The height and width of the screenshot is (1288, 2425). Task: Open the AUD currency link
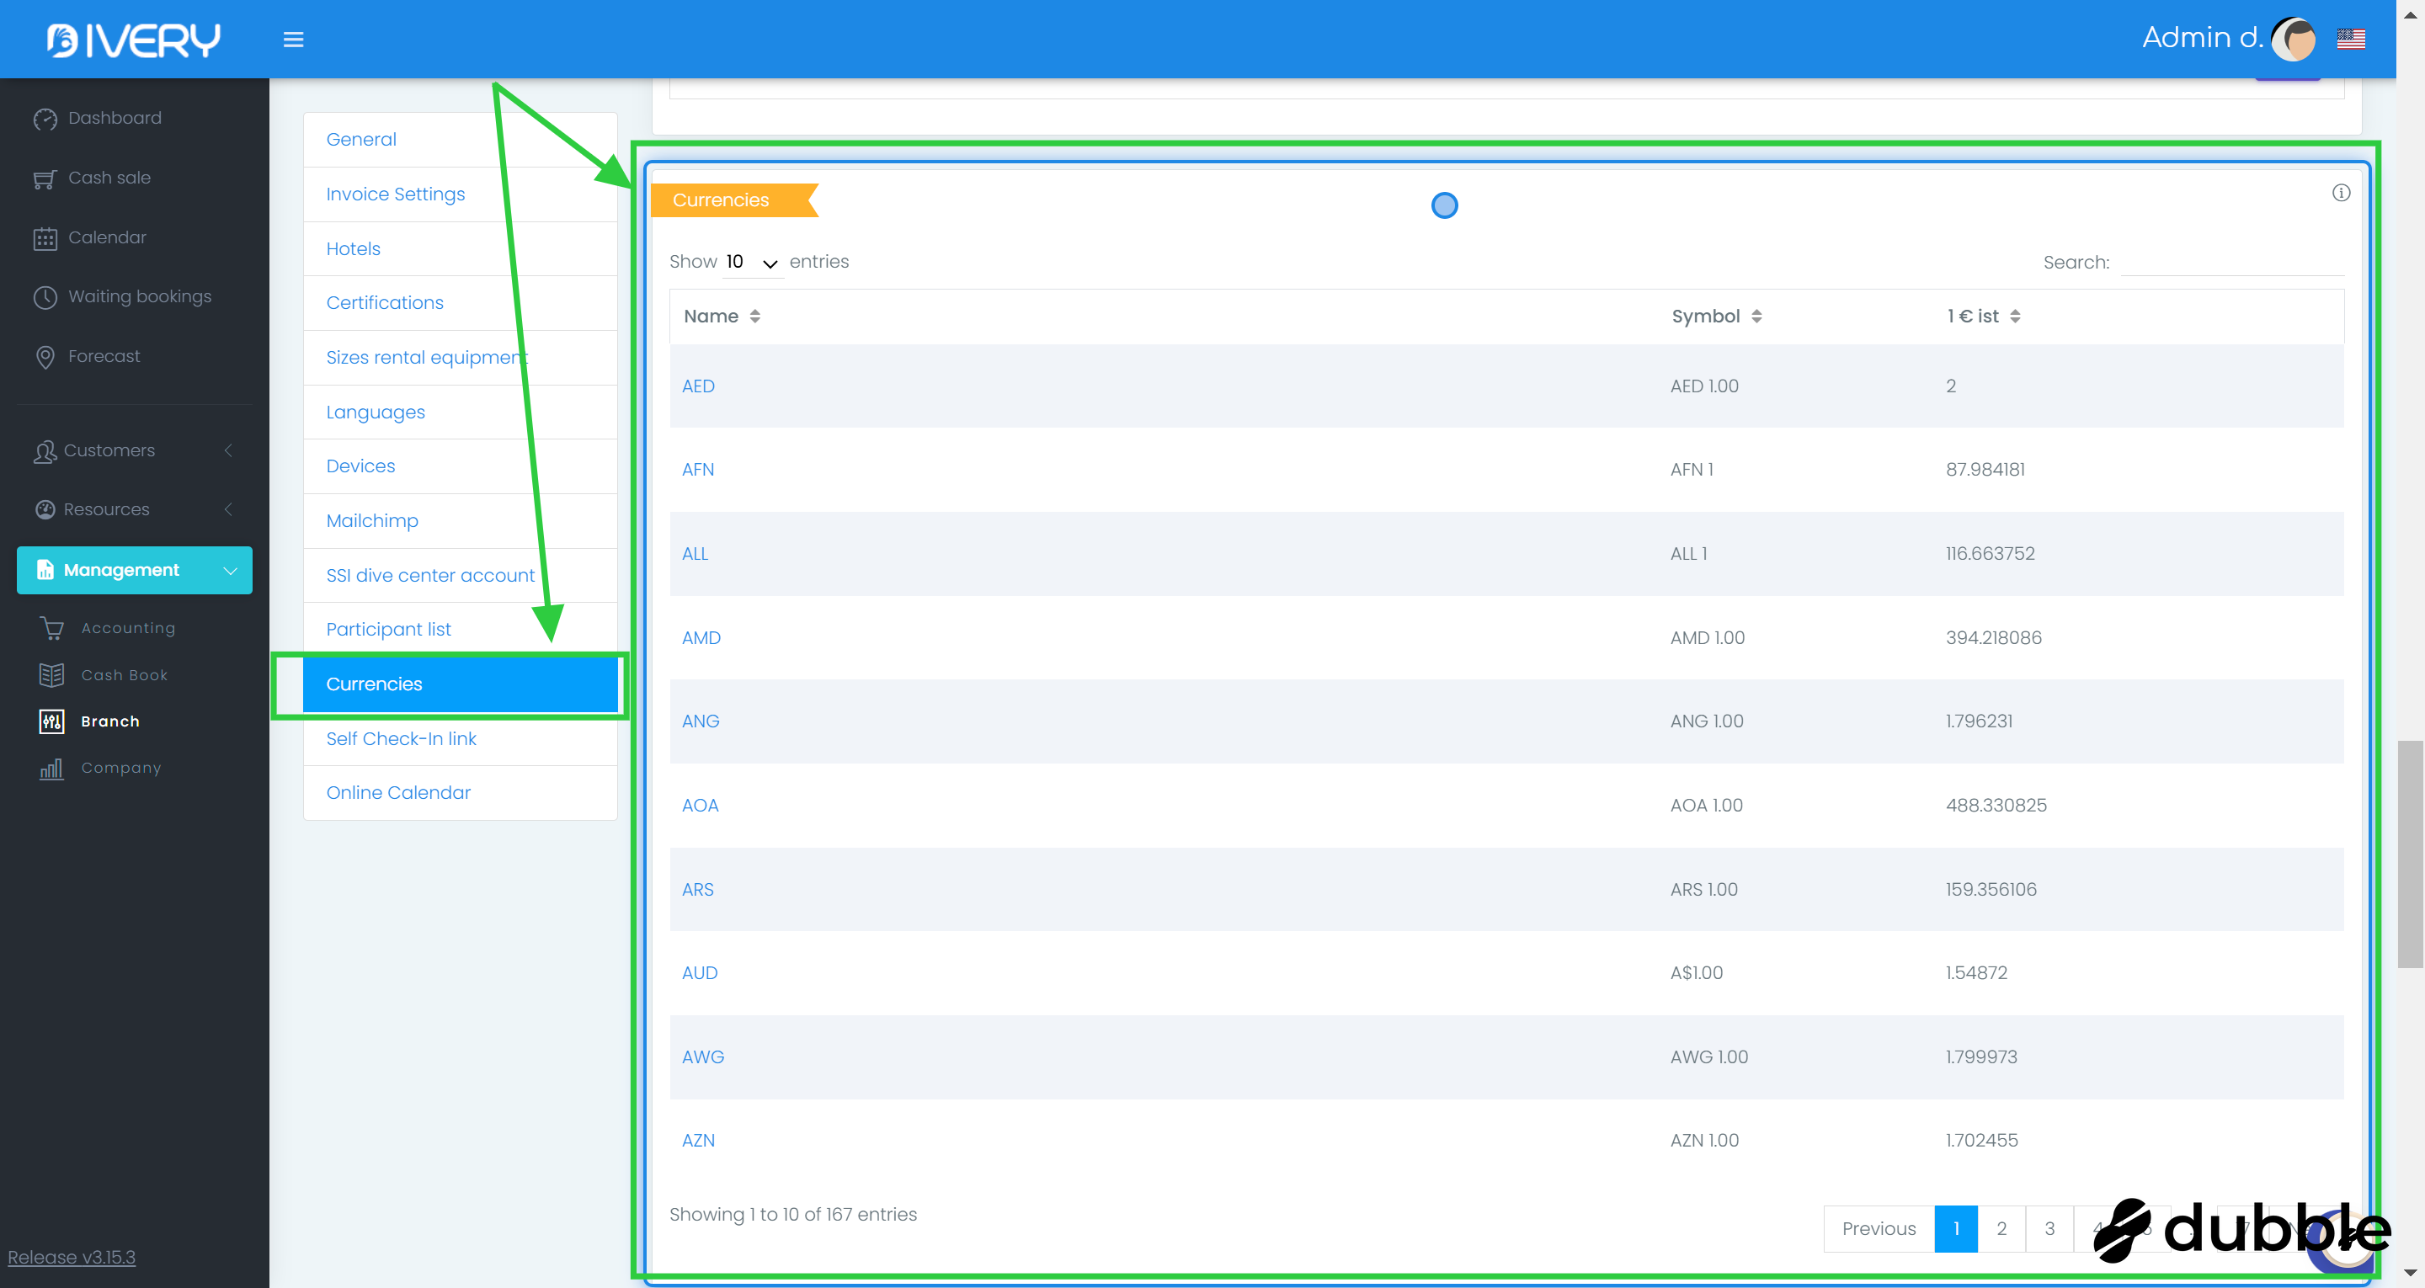(x=700, y=972)
